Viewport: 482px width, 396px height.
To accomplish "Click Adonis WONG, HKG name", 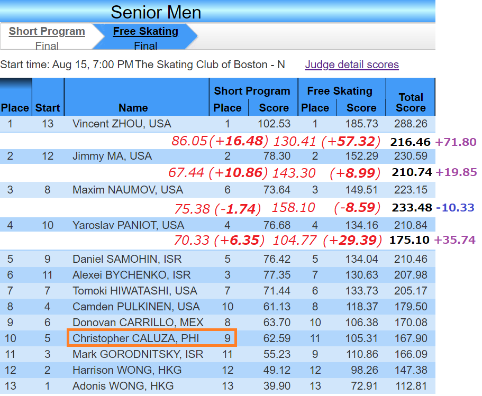I will coord(123,386).
